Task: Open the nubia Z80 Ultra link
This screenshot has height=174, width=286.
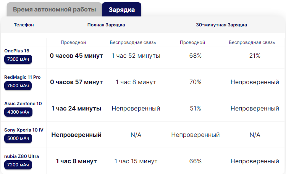Action: pos(22,156)
